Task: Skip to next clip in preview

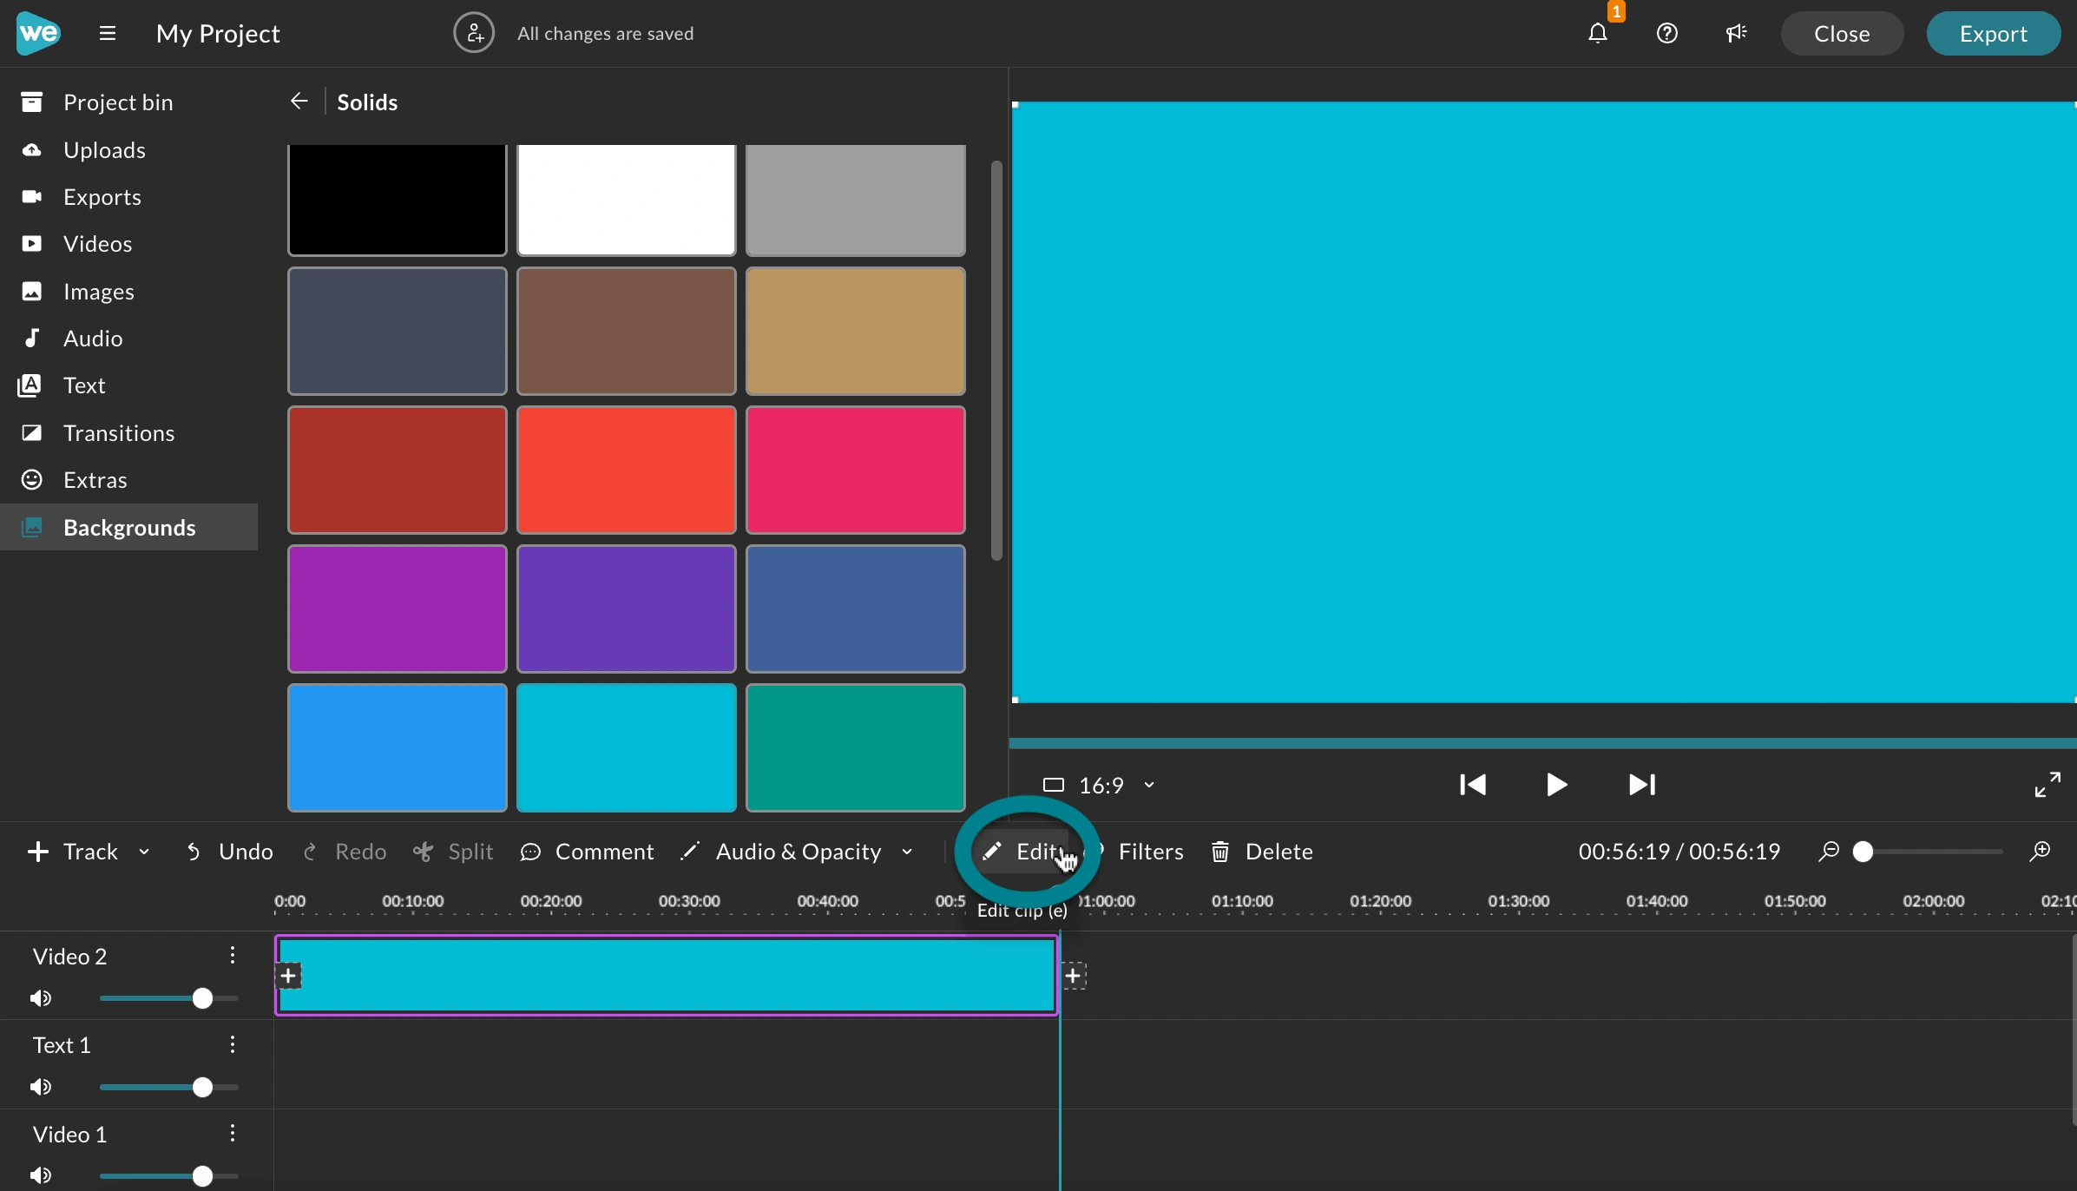Action: coord(1642,785)
